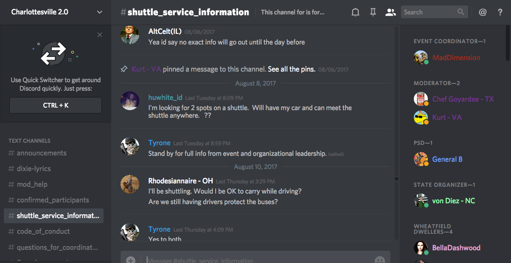Focus the Search input field
This screenshot has height=263, width=511.
click(x=430, y=12)
